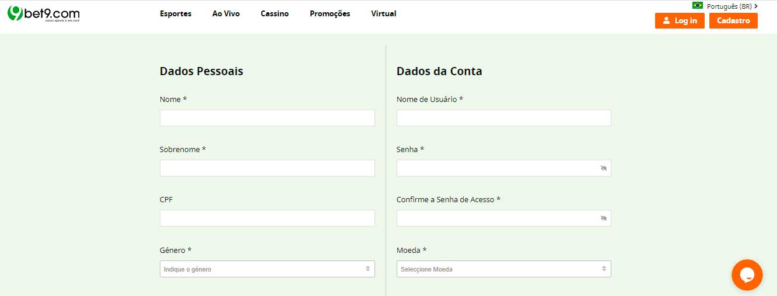
Task: Click the Dados da Conta heading
Action: (439, 71)
